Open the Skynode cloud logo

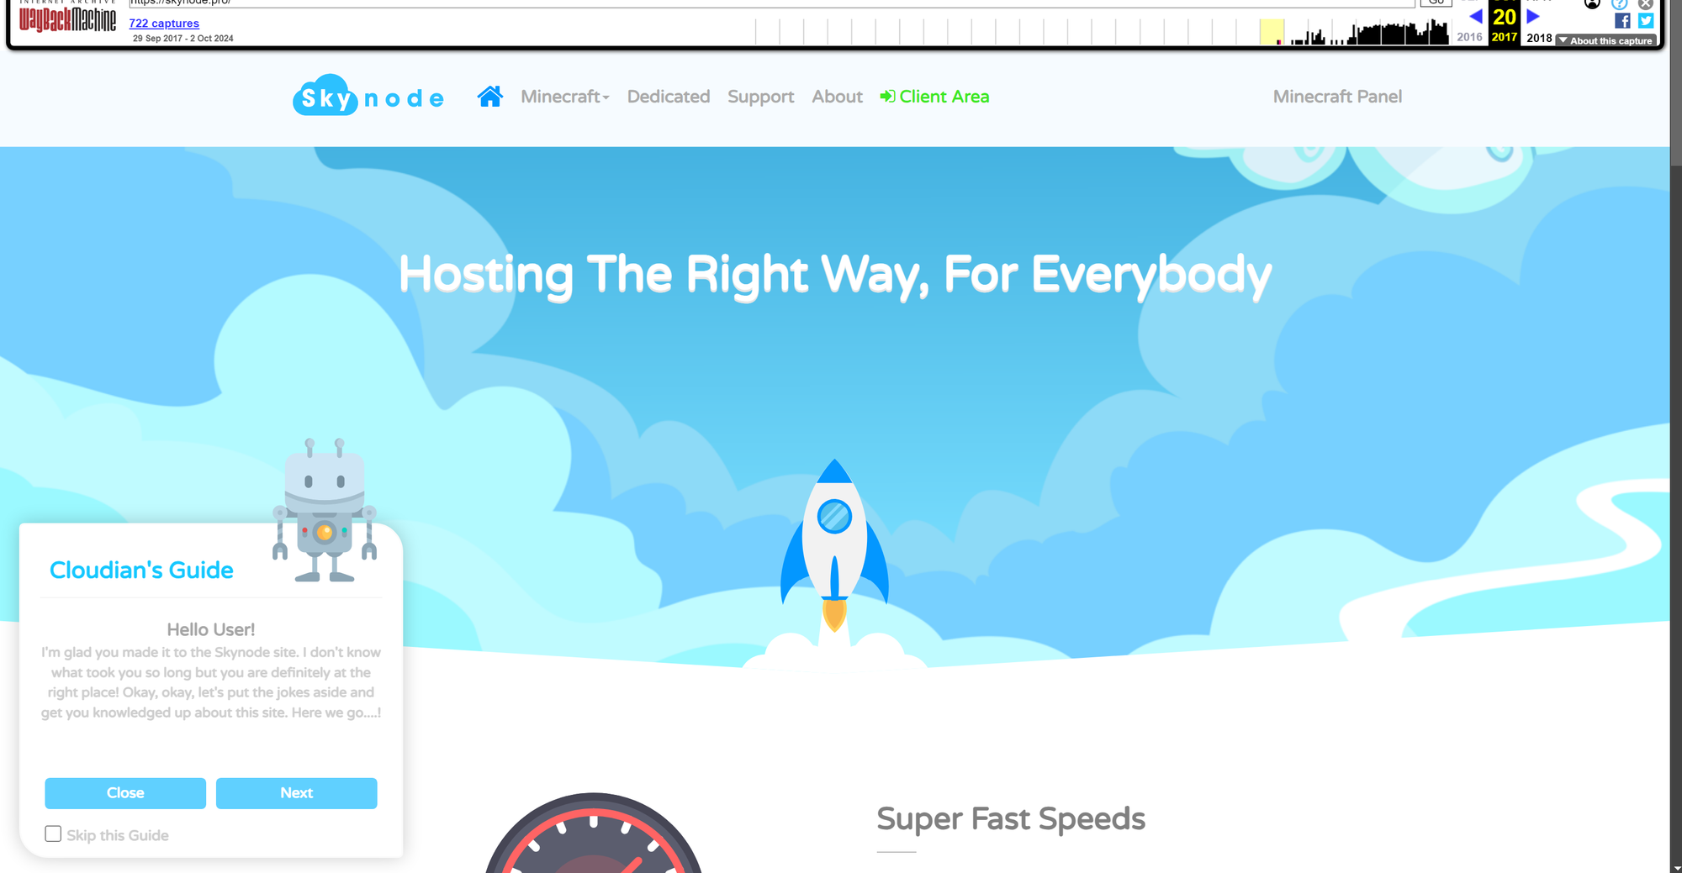(x=368, y=96)
